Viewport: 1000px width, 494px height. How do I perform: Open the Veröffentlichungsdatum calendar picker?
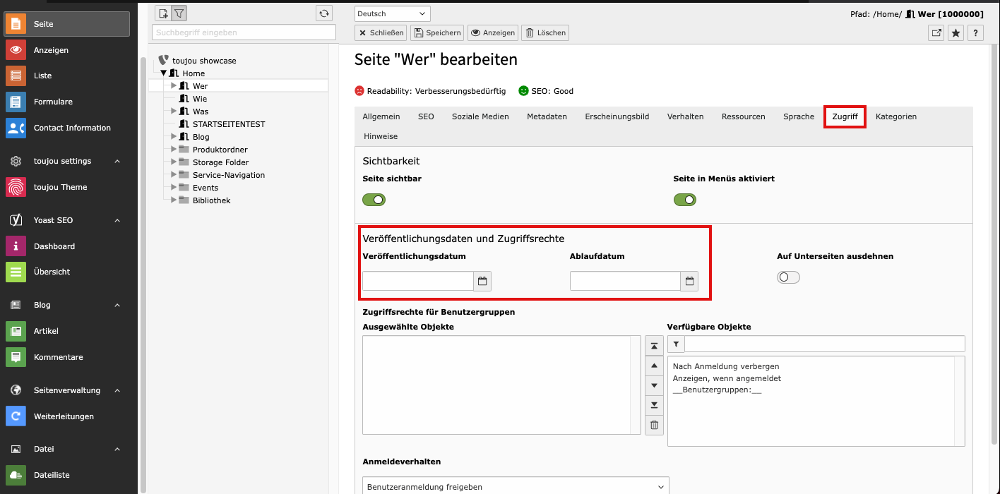click(x=482, y=282)
